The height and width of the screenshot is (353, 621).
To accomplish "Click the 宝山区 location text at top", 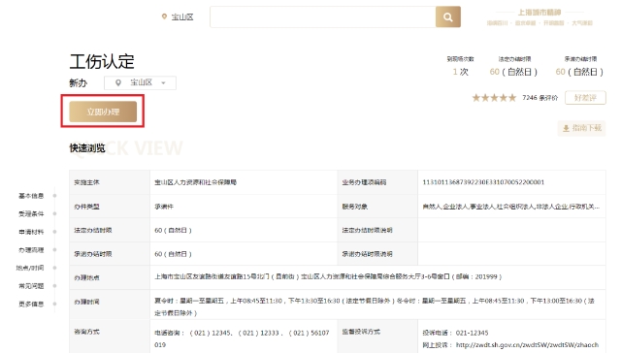I will coord(182,17).
